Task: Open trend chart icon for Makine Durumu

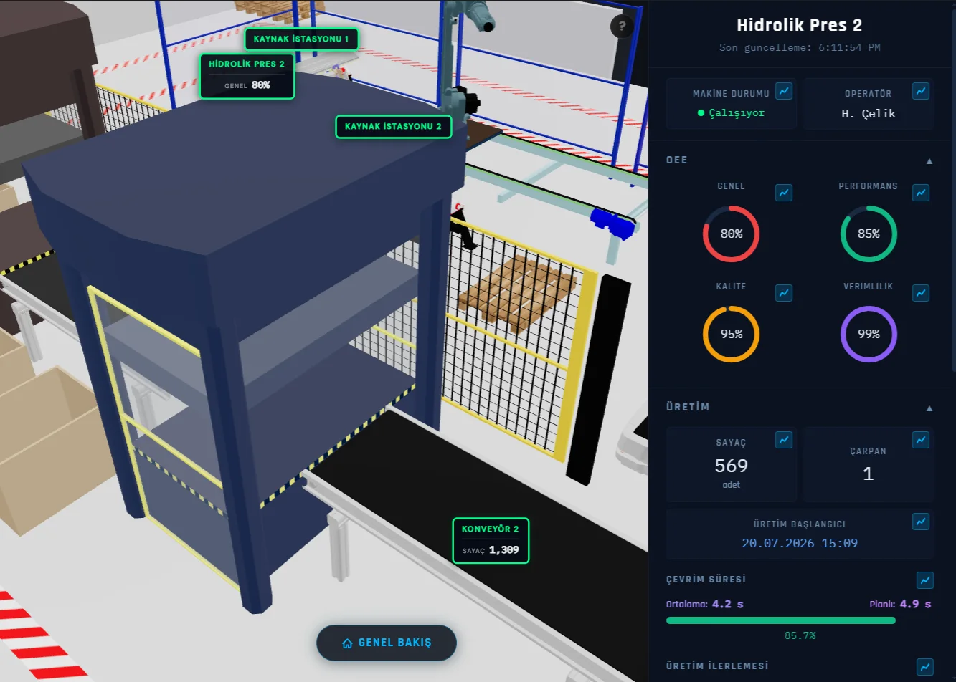Action: point(784,91)
